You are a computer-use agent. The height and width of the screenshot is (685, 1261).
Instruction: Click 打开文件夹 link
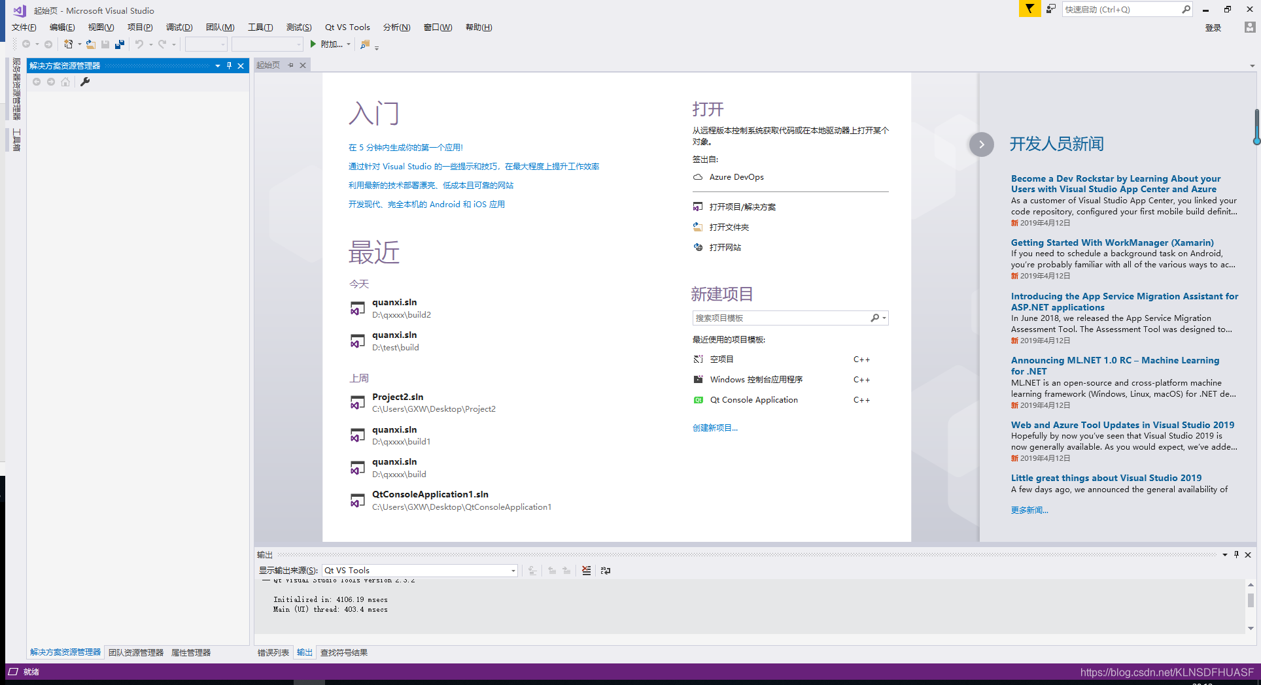coord(729,227)
